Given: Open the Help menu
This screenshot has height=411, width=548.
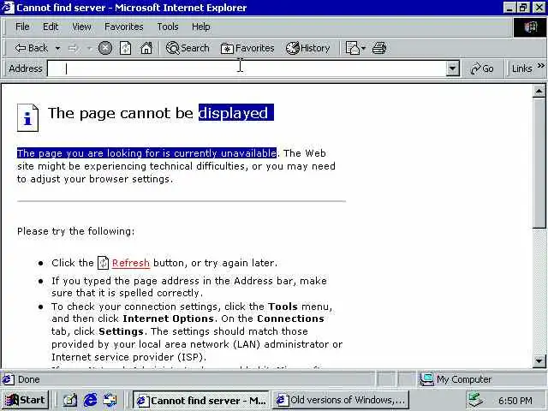Looking at the screenshot, I should 200,27.
